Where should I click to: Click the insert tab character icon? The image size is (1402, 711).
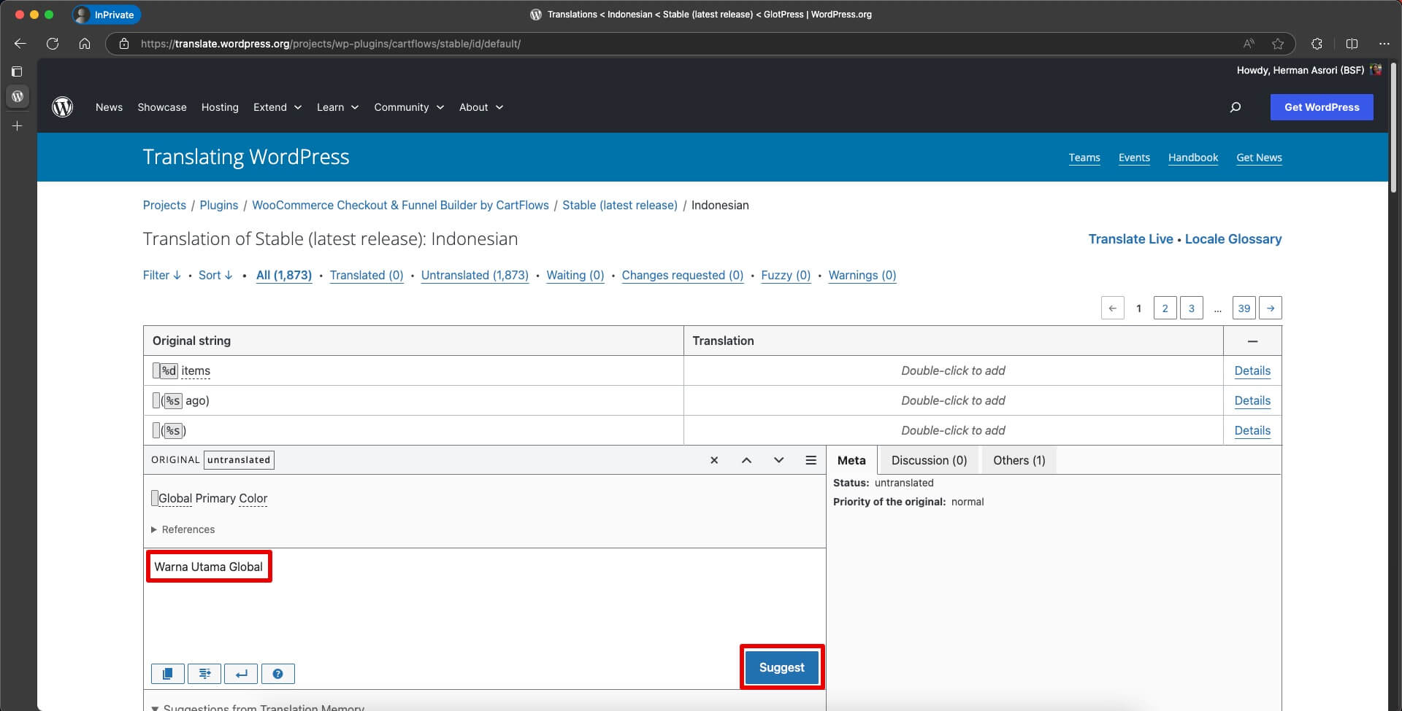pyautogui.click(x=204, y=674)
